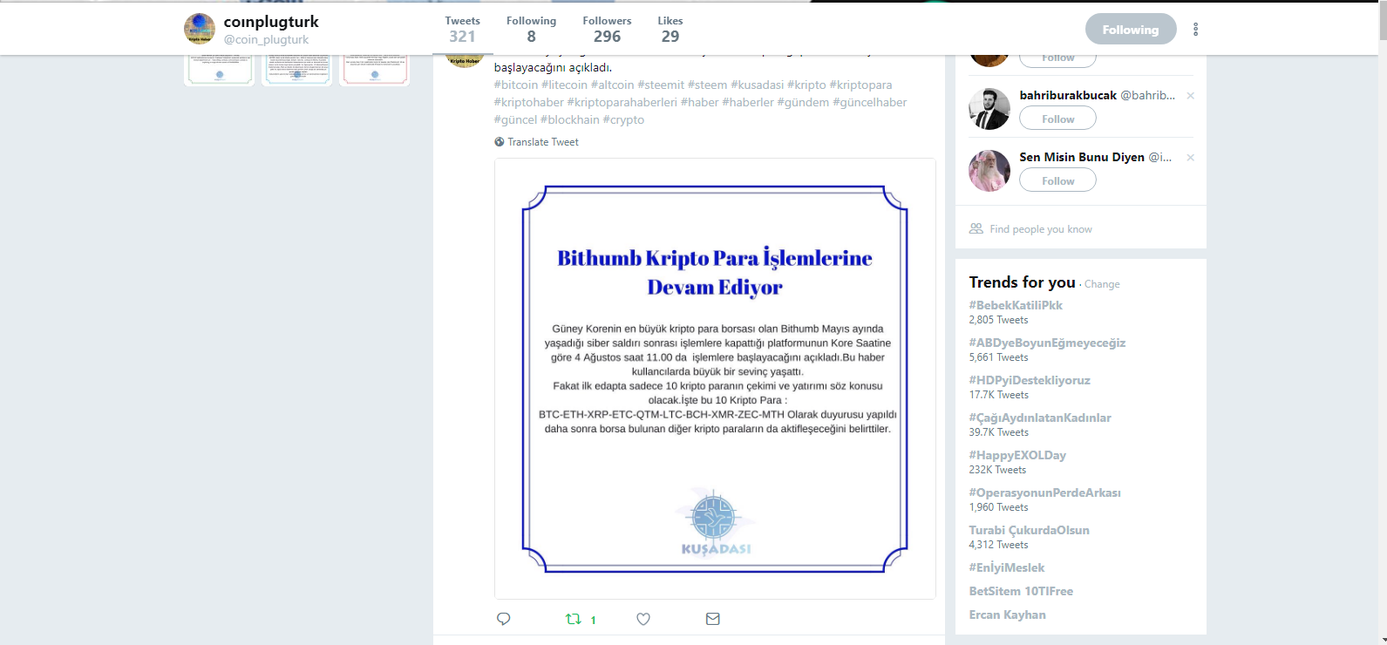The image size is (1387, 645).
Task: Click the #kriptopara hashtag
Action: (x=860, y=85)
